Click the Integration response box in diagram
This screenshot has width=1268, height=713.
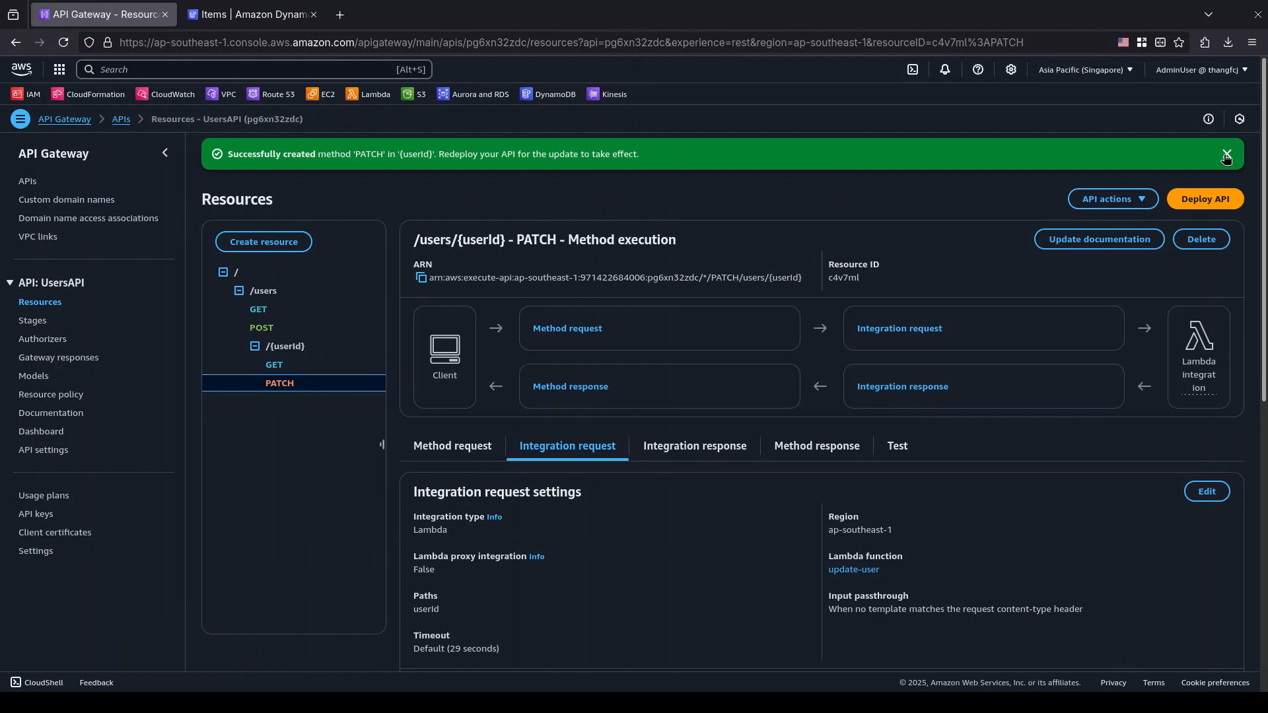983,386
